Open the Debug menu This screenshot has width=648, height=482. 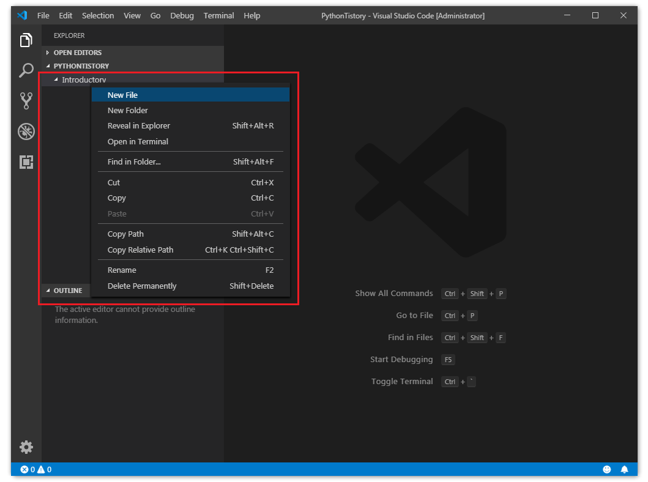click(182, 16)
